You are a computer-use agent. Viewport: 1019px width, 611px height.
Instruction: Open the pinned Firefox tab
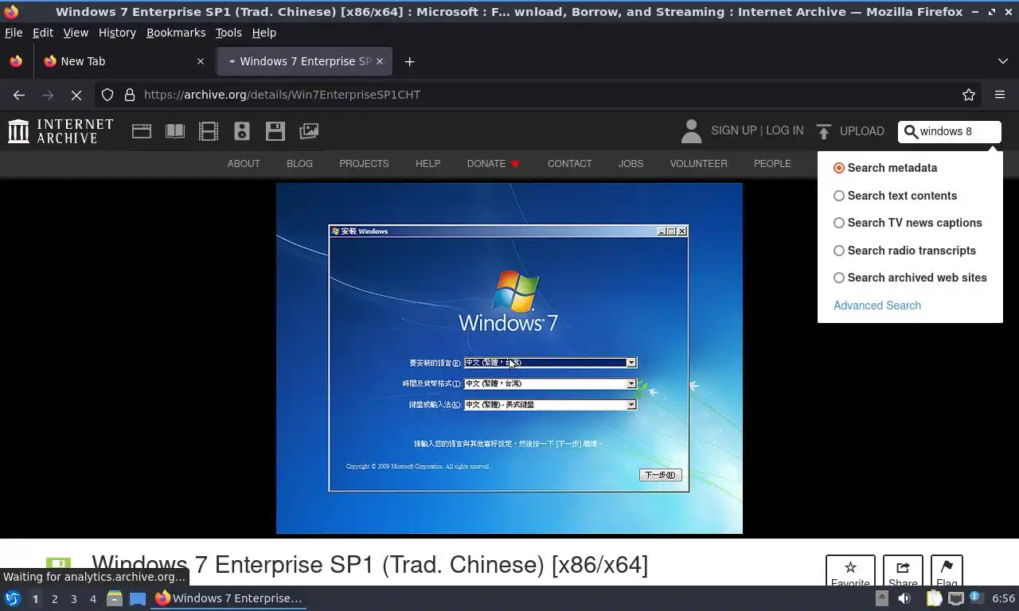[x=16, y=61]
